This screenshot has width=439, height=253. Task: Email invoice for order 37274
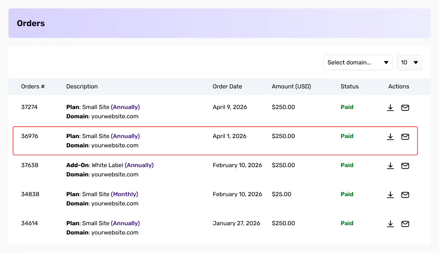(x=405, y=107)
